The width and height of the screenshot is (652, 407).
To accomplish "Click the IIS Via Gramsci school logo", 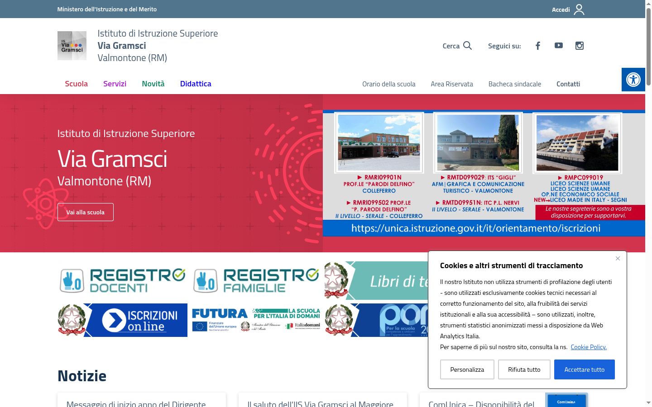I will pos(72,46).
